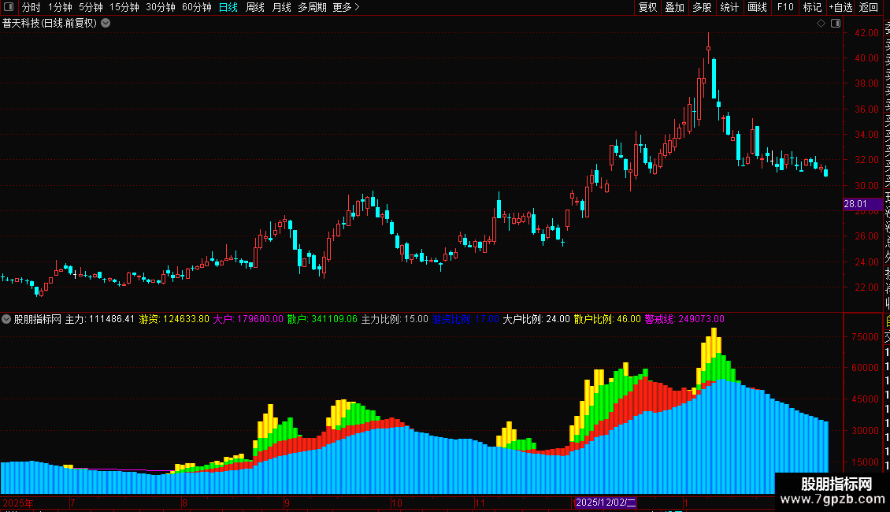Click the 2025年 label on the time axis

(x=18, y=503)
